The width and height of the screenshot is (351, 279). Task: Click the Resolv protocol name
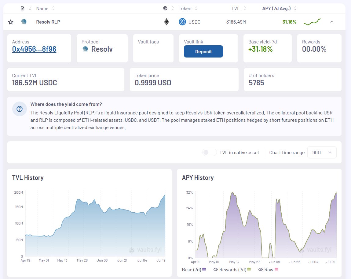102,49
